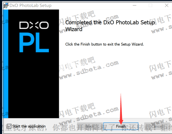This screenshot has width=172, height=134.
Task: Click the 'Click the Finish button' instruction text
Action: tap(105, 44)
